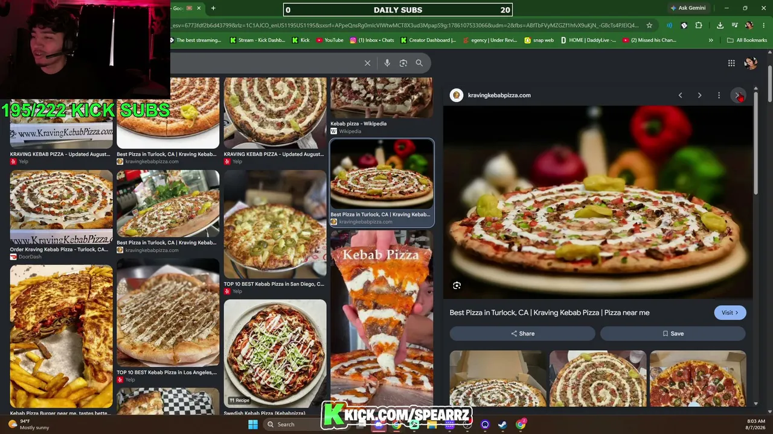Search inside the image with Lens icon

457,286
